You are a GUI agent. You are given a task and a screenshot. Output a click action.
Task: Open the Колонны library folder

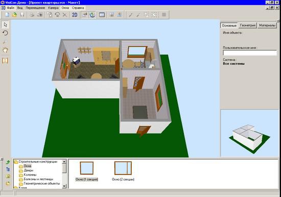(x=30, y=174)
